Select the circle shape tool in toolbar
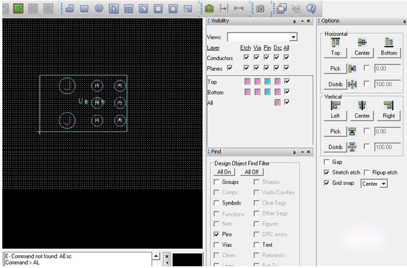This screenshot has height=268, width=407. 99,9
